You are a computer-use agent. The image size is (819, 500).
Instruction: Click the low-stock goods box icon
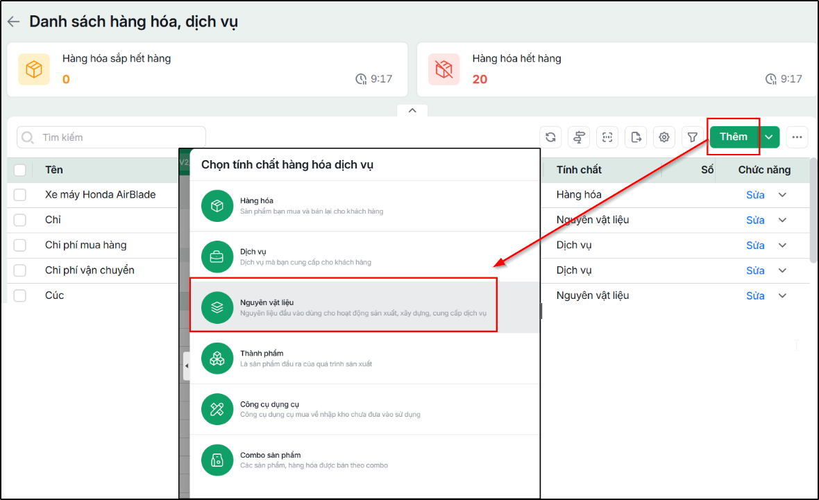[x=34, y=69]
